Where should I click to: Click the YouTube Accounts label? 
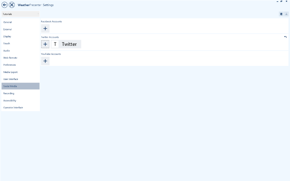(x=51, y=54)
